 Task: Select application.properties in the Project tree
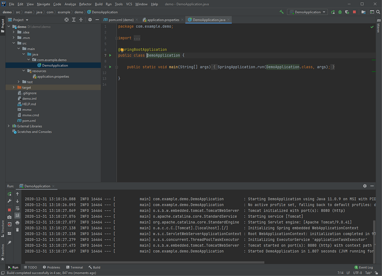(53, 76)
